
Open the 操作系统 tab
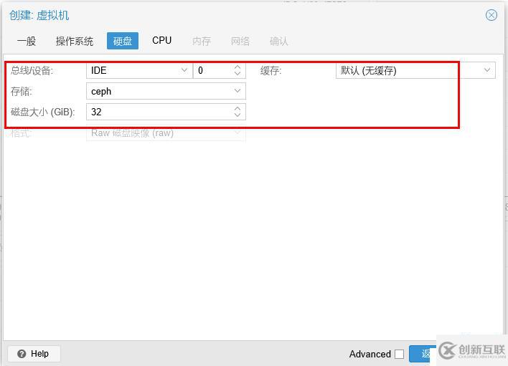[x=75, y=41]
